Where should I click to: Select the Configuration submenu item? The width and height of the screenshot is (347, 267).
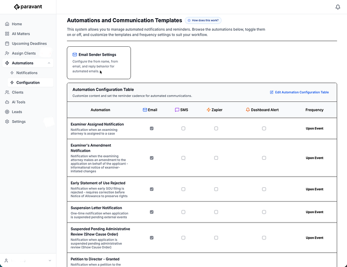click(x=30, y=82)
